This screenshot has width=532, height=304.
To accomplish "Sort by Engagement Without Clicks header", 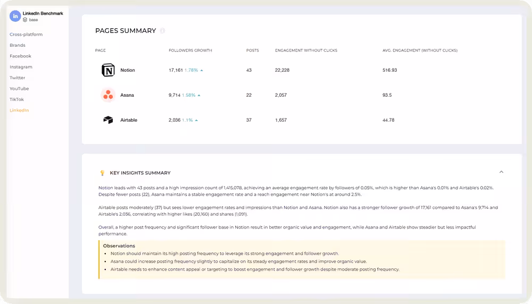I will point(306,50).
